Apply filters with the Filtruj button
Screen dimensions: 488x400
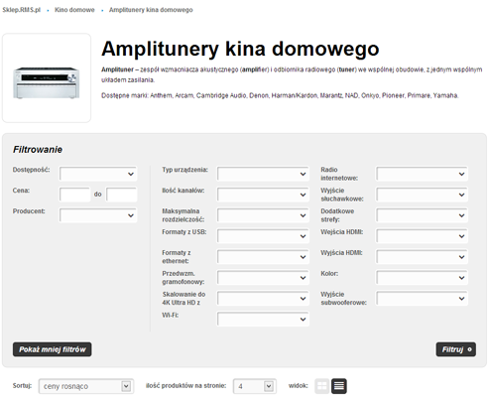pyautogui.click(x=456, y=349)
